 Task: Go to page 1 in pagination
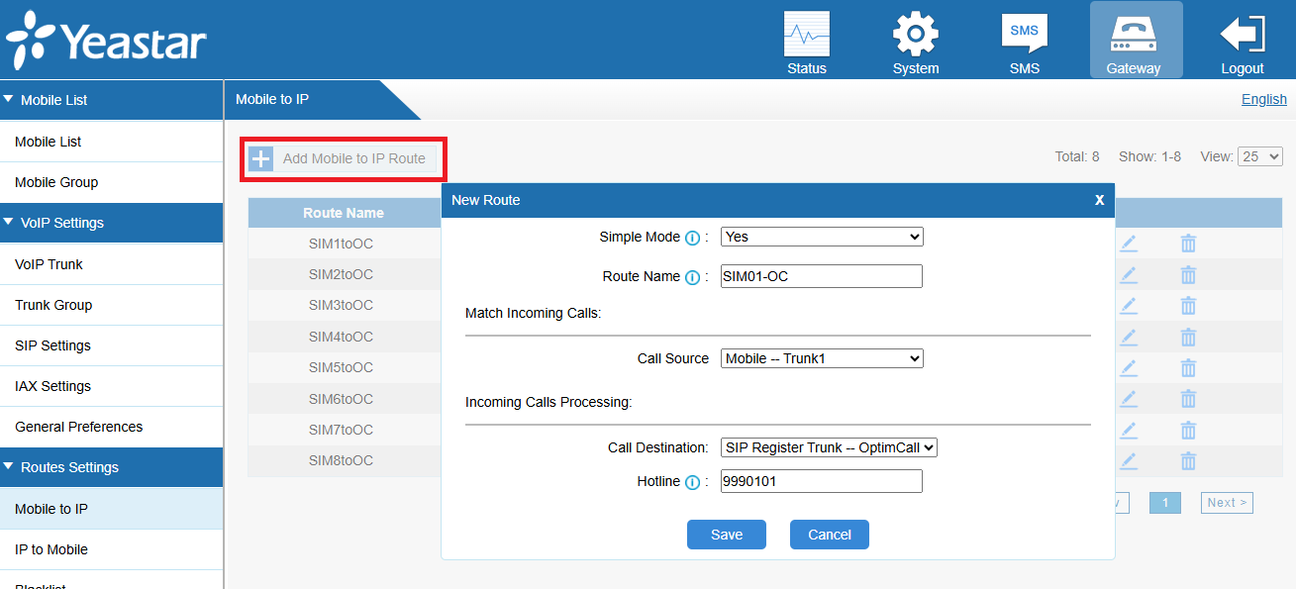(x=1165, y=503)
